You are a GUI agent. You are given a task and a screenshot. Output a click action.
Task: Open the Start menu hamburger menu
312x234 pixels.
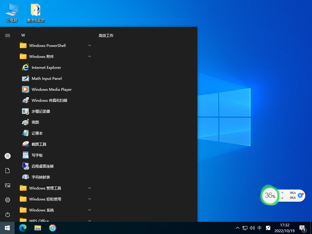point(7,35)
